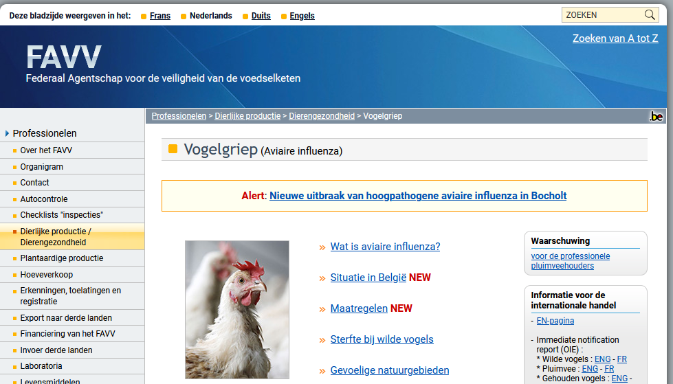The height and width of the screenshot is (384, 673).
Task: Click the Vogelgriep breadcrumb text
Action: (383, 116)
